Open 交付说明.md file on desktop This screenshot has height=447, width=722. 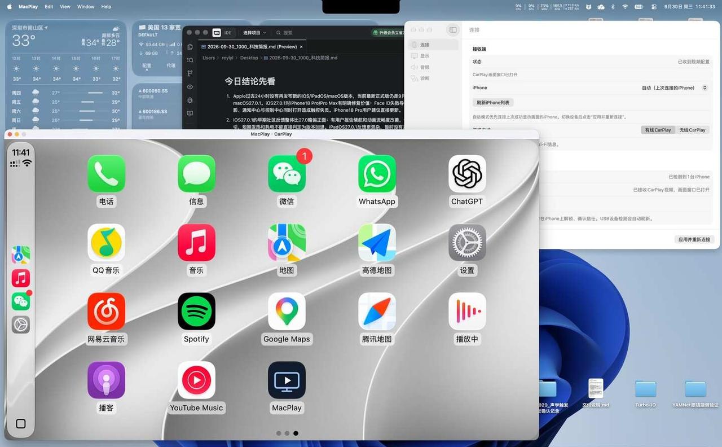[x=596, y=393]
